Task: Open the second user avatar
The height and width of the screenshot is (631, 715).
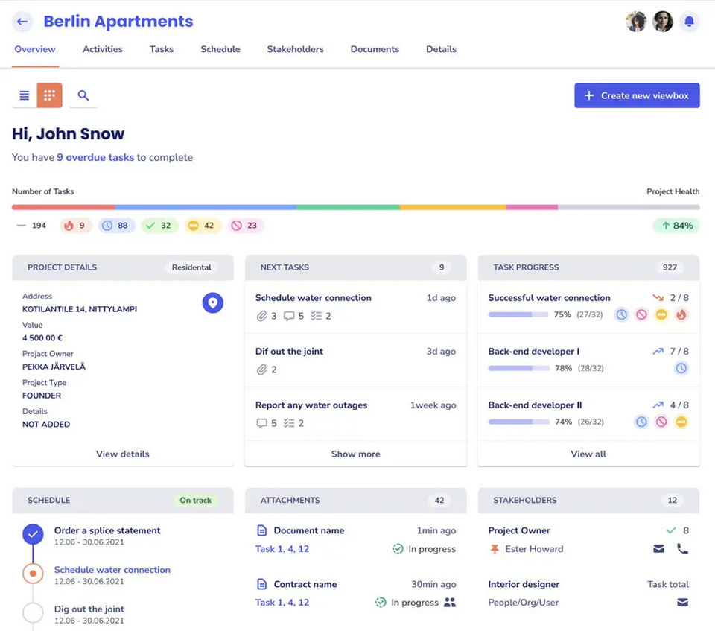Action: coord(663,22)
